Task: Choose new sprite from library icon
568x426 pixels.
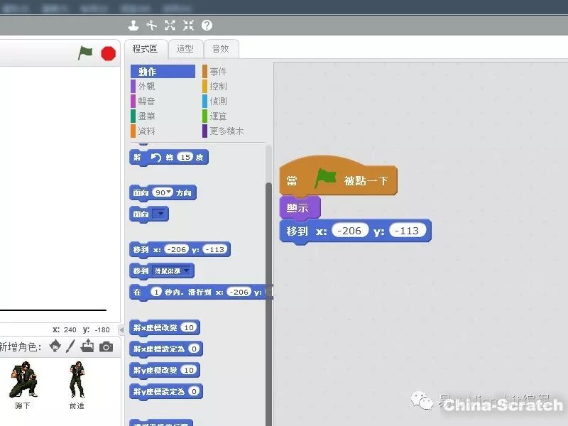Action: click(54, 346)
